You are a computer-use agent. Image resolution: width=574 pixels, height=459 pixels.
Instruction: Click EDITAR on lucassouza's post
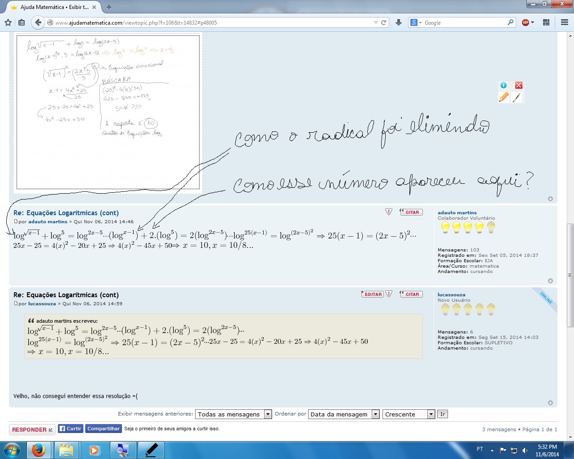pos(372,294)
